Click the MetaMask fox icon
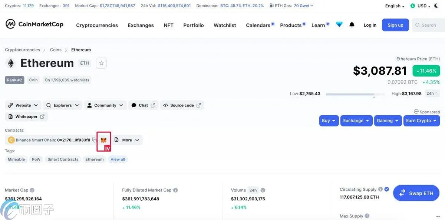This screenshot has width=445, height=220. [x=103, y=140]
